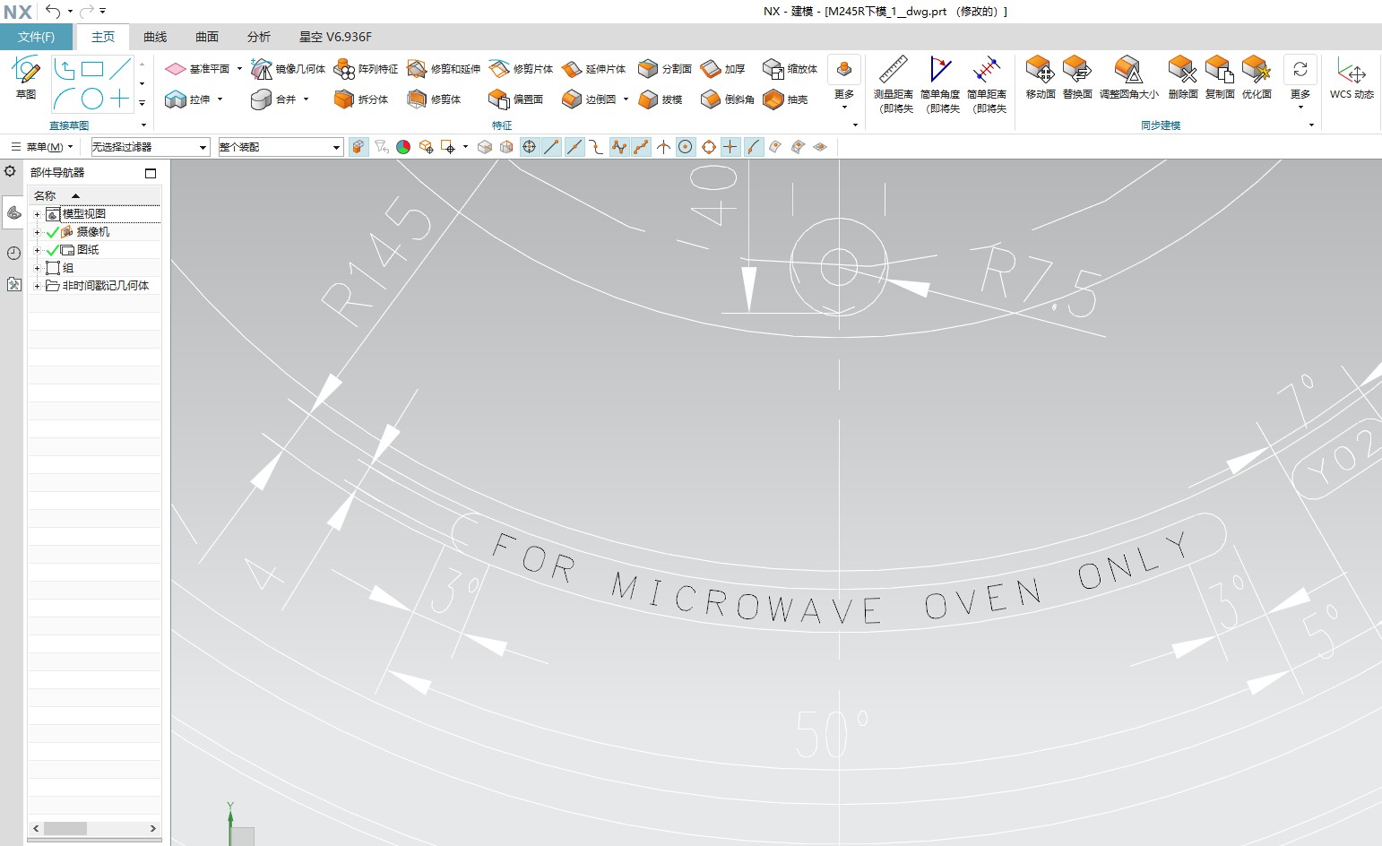Open the 延伸片体 extend sheet tool
1382x846 pixels.
tap(593, 69)
